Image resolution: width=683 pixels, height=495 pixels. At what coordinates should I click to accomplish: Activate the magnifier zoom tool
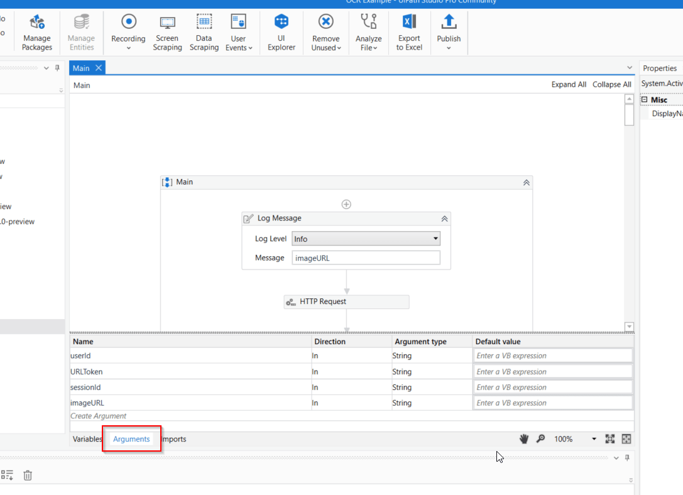541,438
